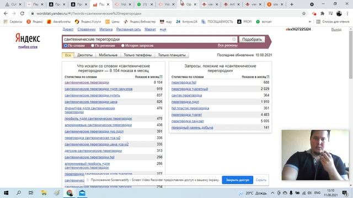Viewport: 353px width, 198px height.
Task: Open Справочник top link
Action: click(x=87, y=29)
